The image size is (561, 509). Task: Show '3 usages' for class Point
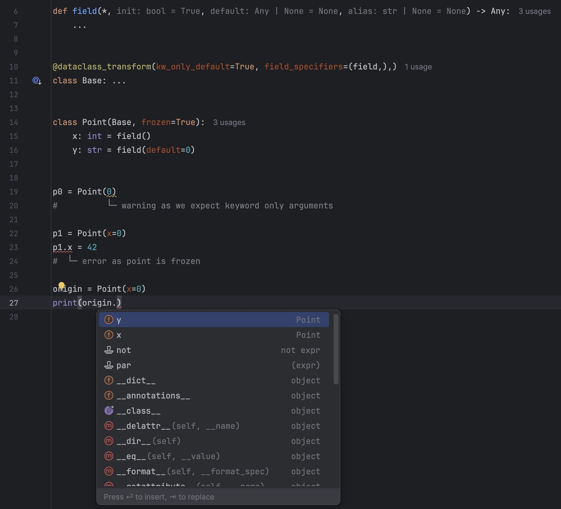click(x=229, y=123)
